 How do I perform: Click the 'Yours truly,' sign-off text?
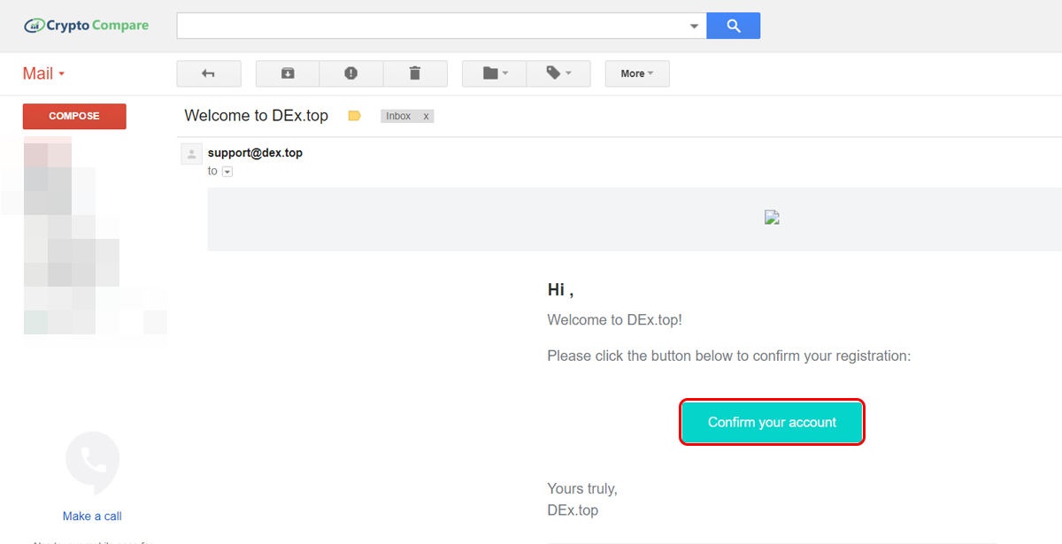point(582,488)
